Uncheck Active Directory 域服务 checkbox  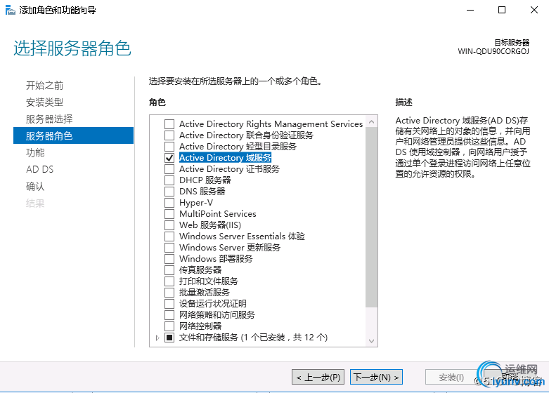[x=169, y=158]
